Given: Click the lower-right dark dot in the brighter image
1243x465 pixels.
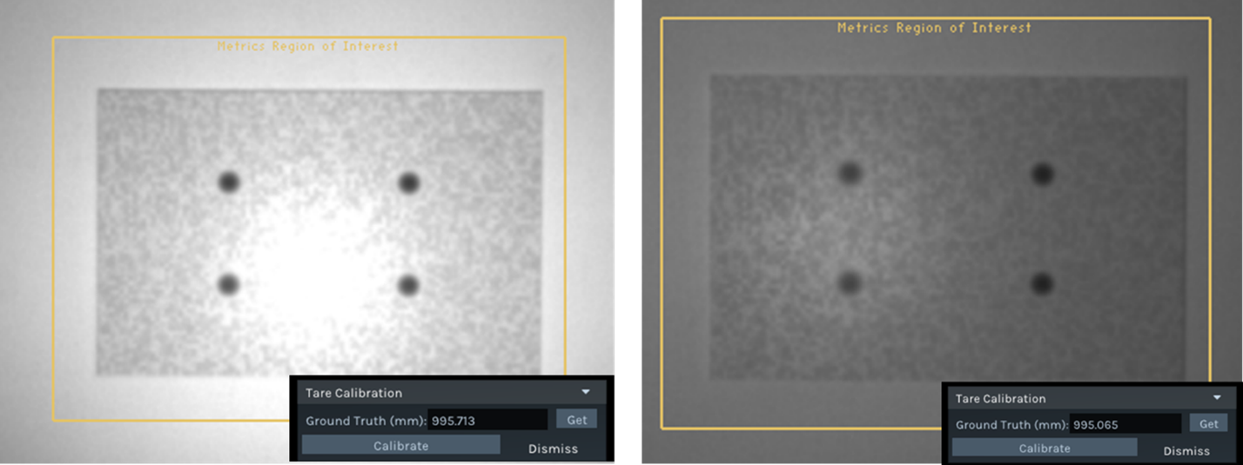Looking at the screenshot, I should pyautogui.click(x=407, y=284).
